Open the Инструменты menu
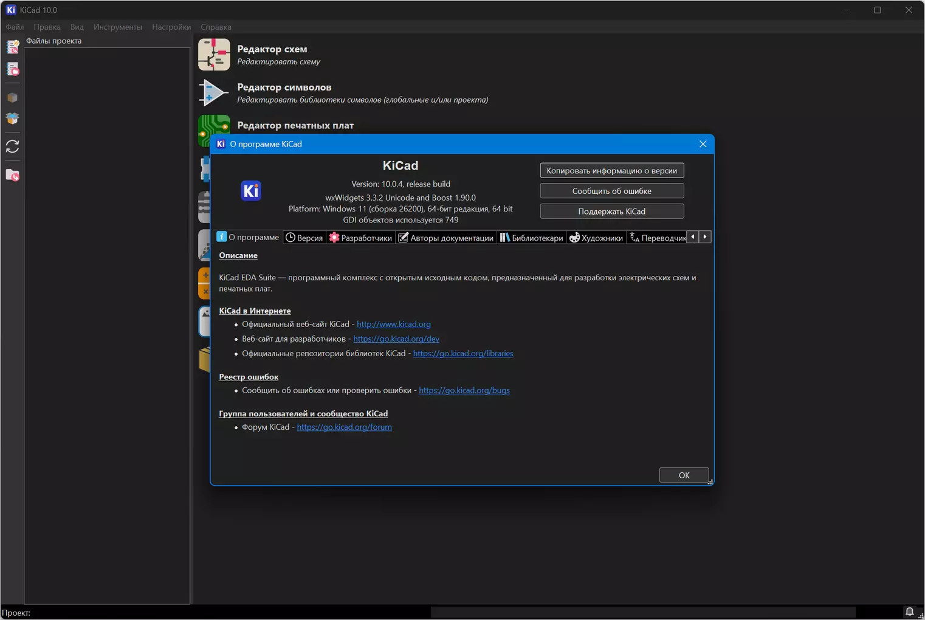The image size is (925, 620). coord(118,27)
